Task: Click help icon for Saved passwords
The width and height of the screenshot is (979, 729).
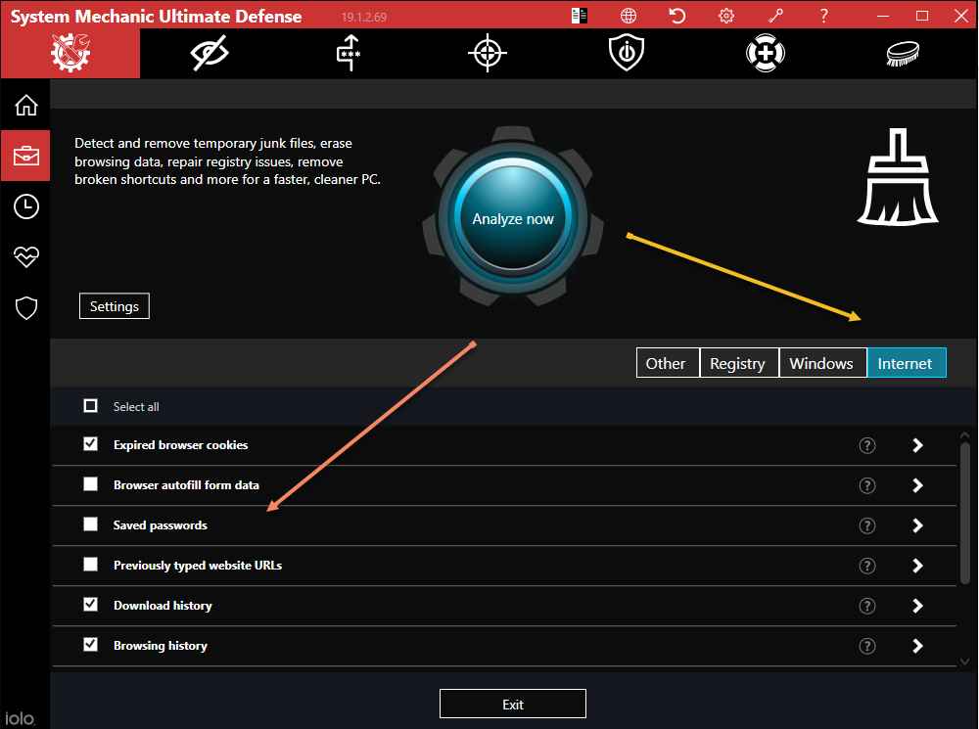Action: point(866,525)
